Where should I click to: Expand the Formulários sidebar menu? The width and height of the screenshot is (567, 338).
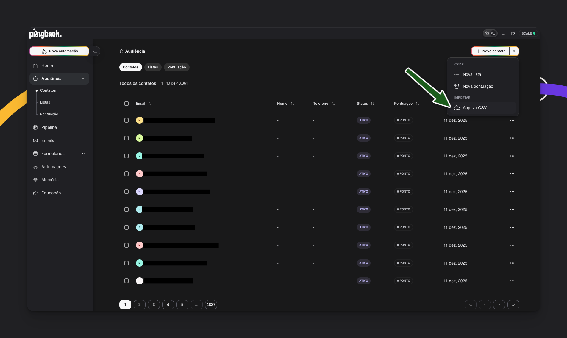coord(83,154)
